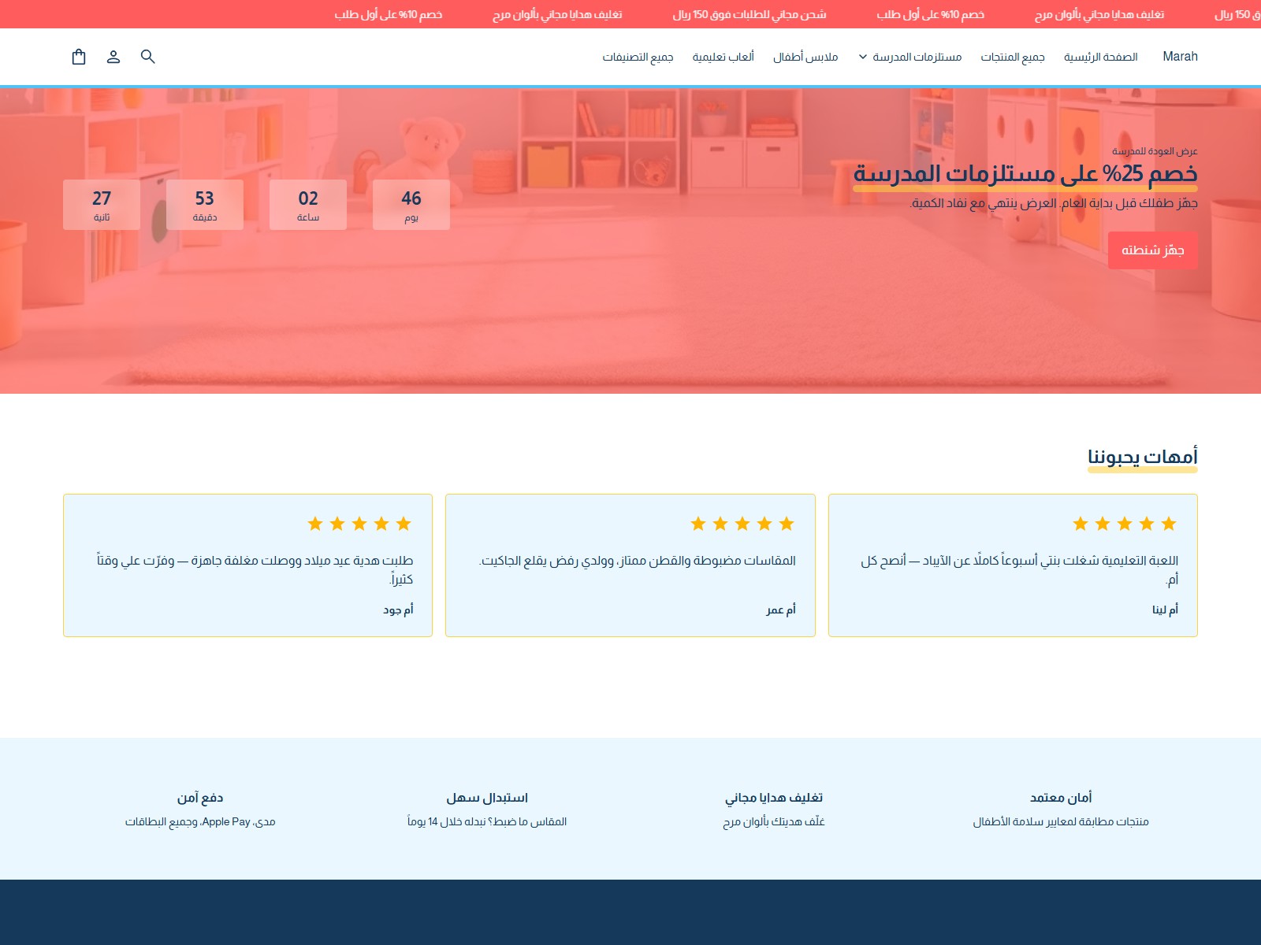The width and height of the screenshot is (1261, 945).
Task: Click the text مدى، Apple Pay، وجميع البطاقات
Action: (x=200, y=821)
